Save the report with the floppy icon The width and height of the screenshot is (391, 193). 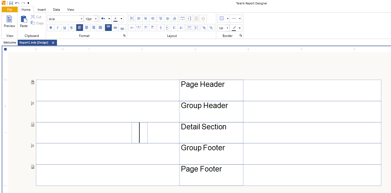click(x=11, y=3)
